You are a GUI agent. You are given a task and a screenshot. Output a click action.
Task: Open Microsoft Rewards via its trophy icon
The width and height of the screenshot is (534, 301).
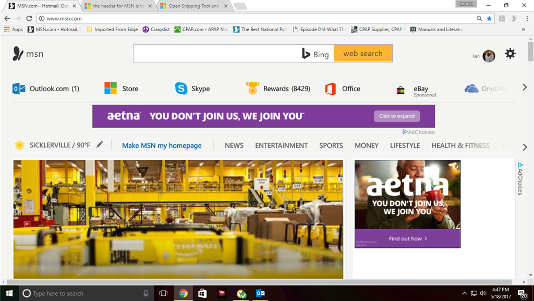click(x=252, y=89)
